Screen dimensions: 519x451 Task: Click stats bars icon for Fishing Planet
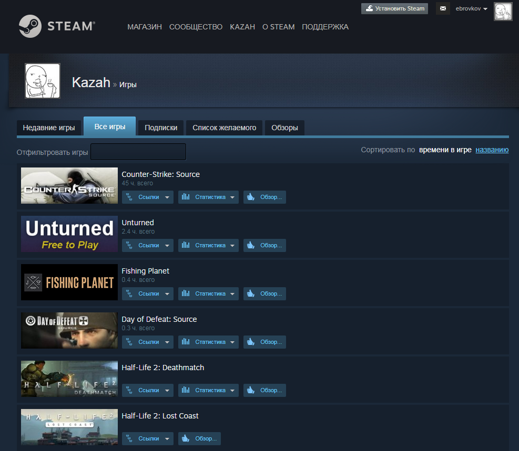pos(186,293)
